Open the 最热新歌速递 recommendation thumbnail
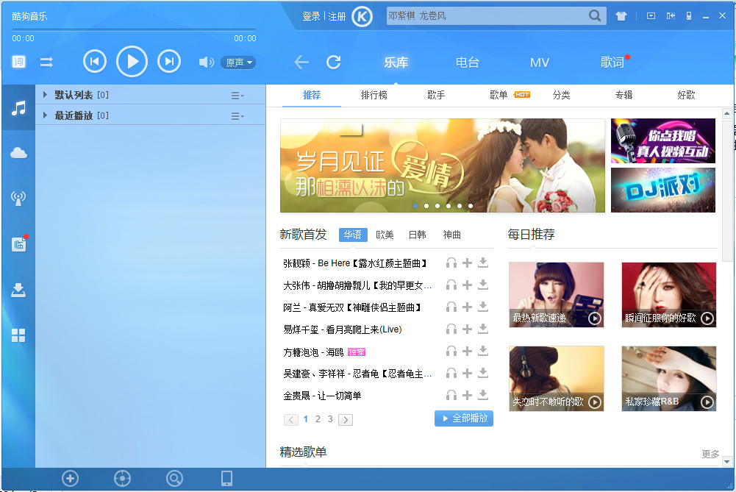This screenshot has width=736, height=492. point(556,295)
